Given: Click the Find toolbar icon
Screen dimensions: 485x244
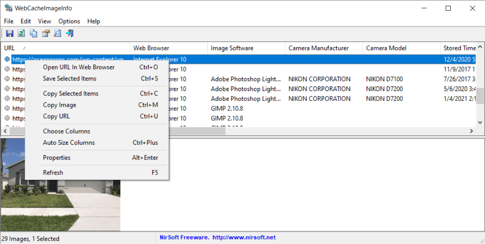Looking at the screenshot, I should pos(58,33).
